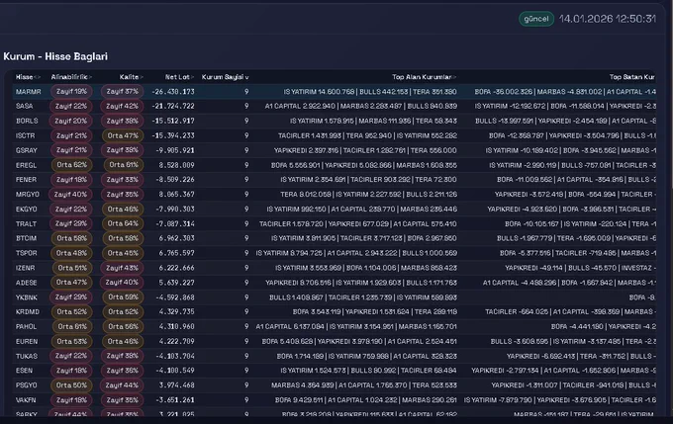Click PAHOL's Orta 61% Alinabilirlik badge
This screenshot has height=424, width=673.
tap(72, 326)
